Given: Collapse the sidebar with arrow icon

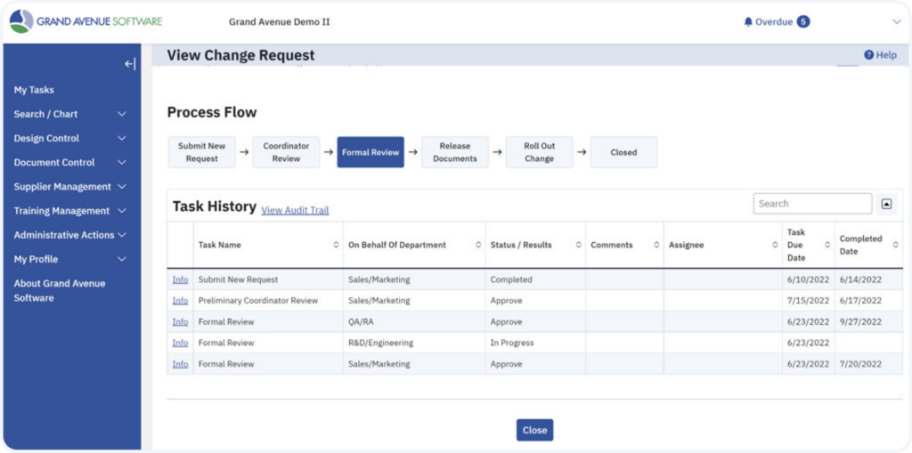Looking at the screenshot, I should pyautogui.click(x=129, y=64).
